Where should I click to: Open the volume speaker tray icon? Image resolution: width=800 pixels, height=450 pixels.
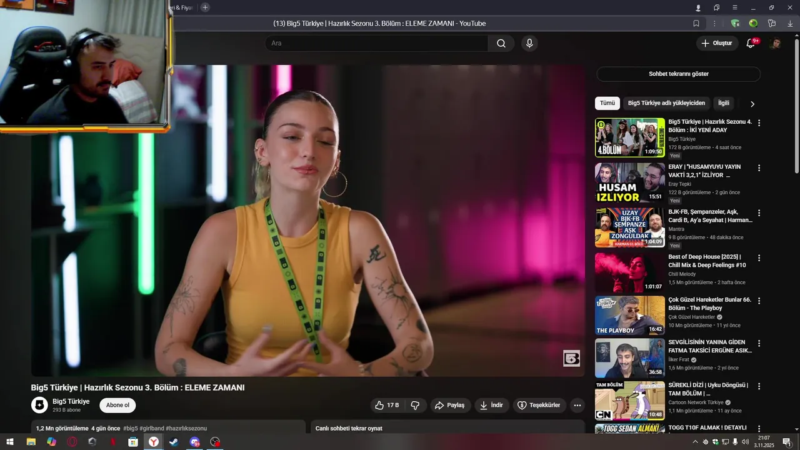click(x=745, y=442)
